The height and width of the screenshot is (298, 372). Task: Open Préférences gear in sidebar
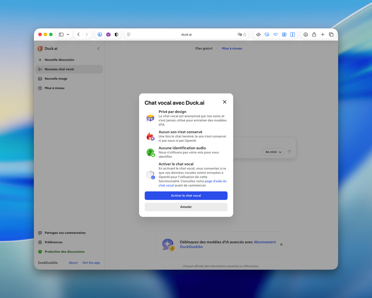(40, 242)
